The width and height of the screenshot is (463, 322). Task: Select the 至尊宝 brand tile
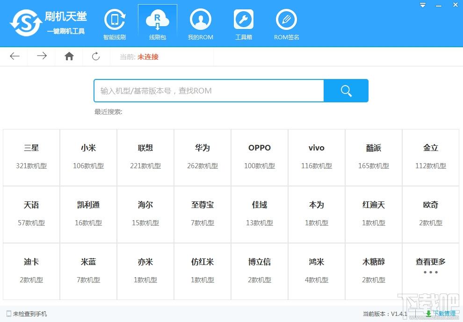[202, 214]
